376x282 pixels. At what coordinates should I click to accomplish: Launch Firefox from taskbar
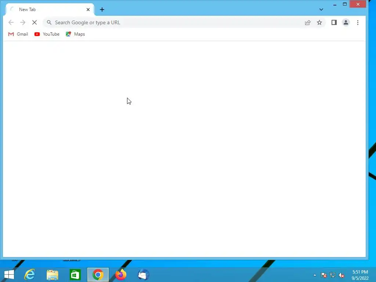[121, 275]
